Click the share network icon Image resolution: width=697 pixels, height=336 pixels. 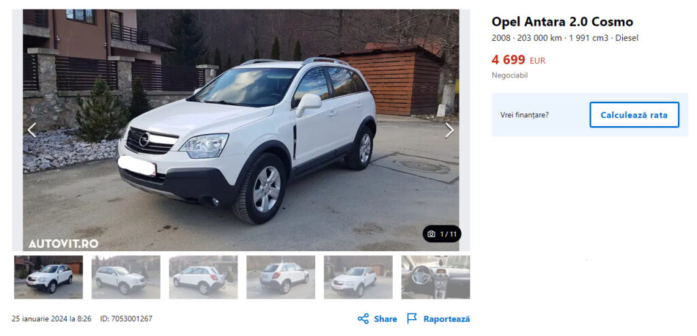pyautogui.click(x=363, y=319)
